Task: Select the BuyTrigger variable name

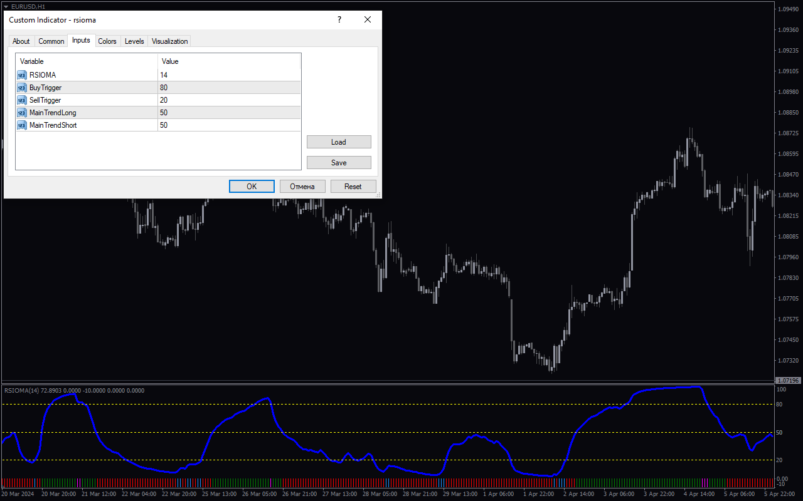Action: pos(45,88)
